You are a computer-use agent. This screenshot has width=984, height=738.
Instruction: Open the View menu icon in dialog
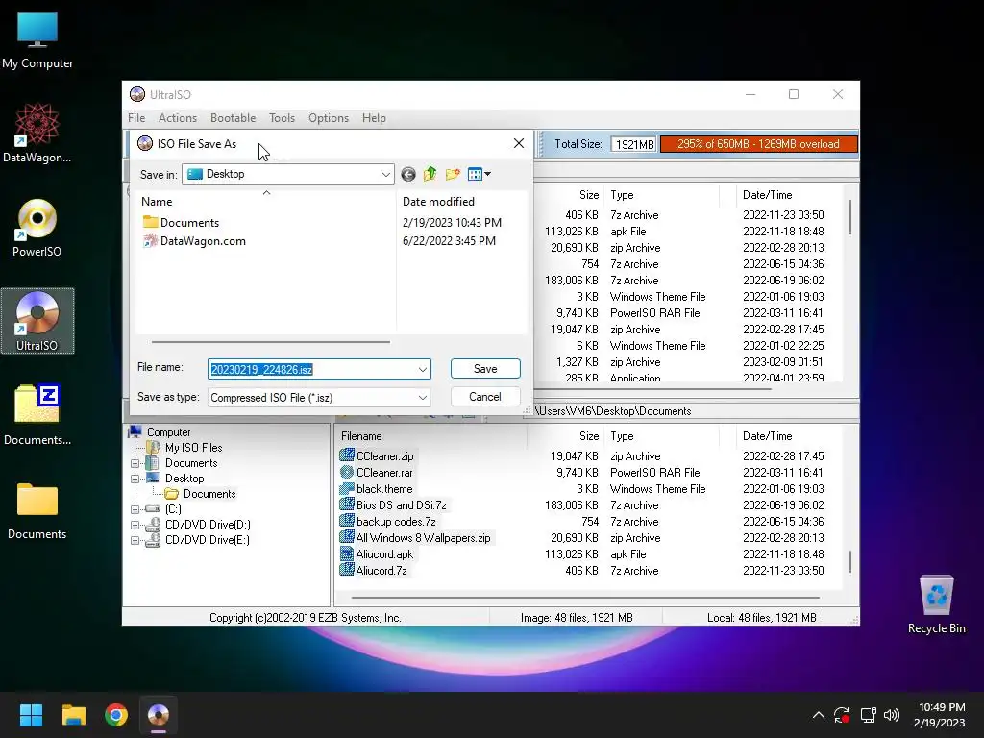pyautogui.click(x=479, y=174)
